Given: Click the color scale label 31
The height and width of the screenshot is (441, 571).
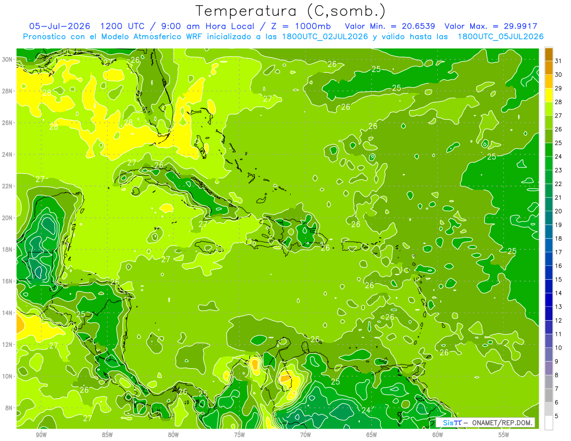Looking at the screenshot, I should pyautogui.click(x=559, y=61).
